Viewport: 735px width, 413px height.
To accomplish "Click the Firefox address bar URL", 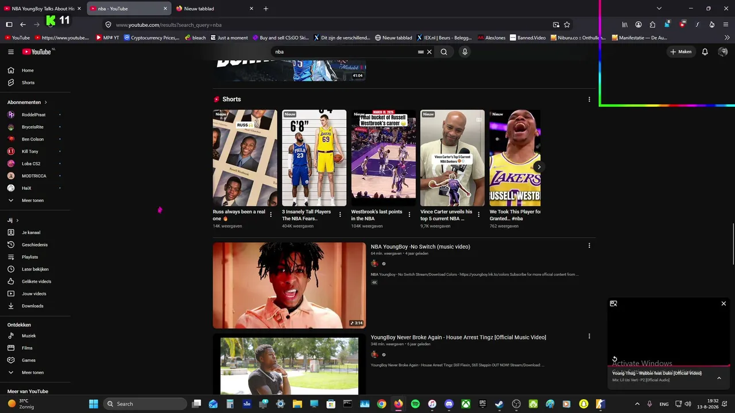I will [169, 25].
